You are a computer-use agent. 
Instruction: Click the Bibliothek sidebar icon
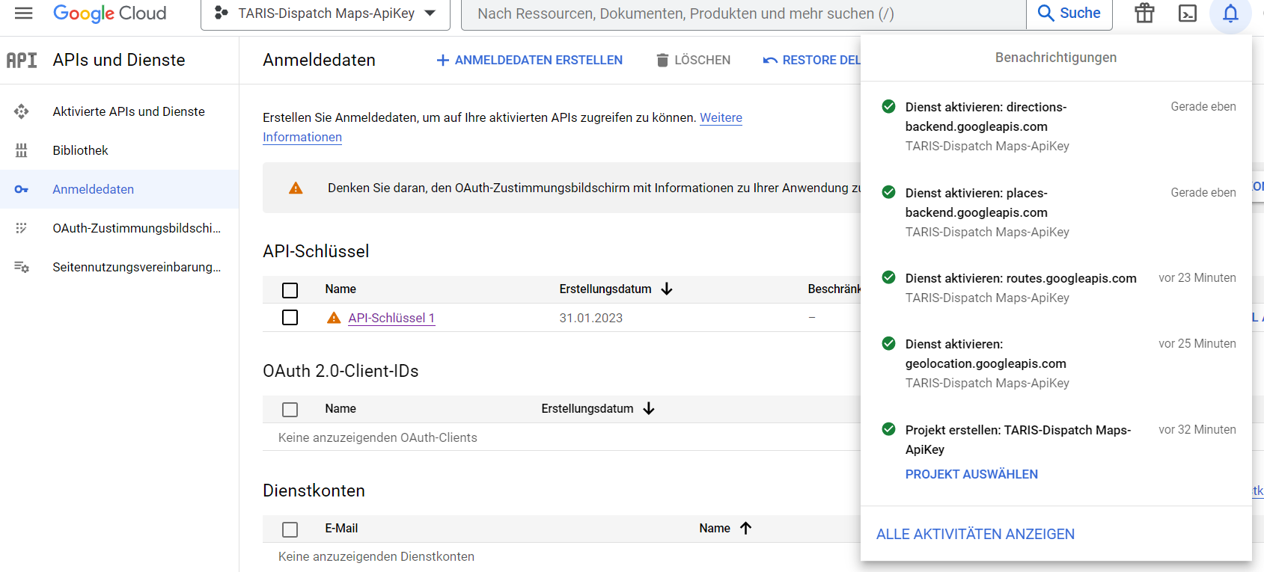[x=22, y=150]
